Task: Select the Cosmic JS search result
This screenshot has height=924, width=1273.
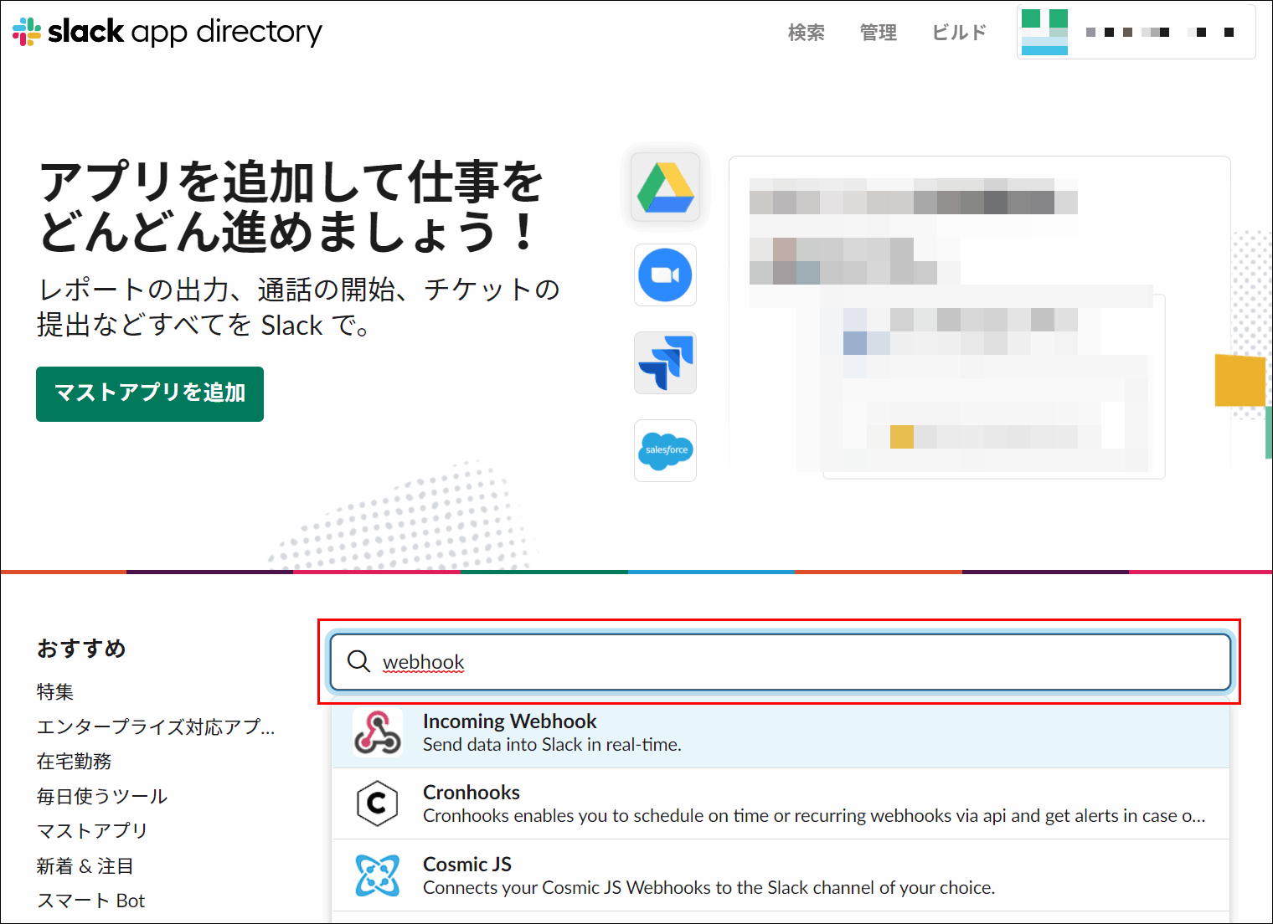Action: click(781, 875)
